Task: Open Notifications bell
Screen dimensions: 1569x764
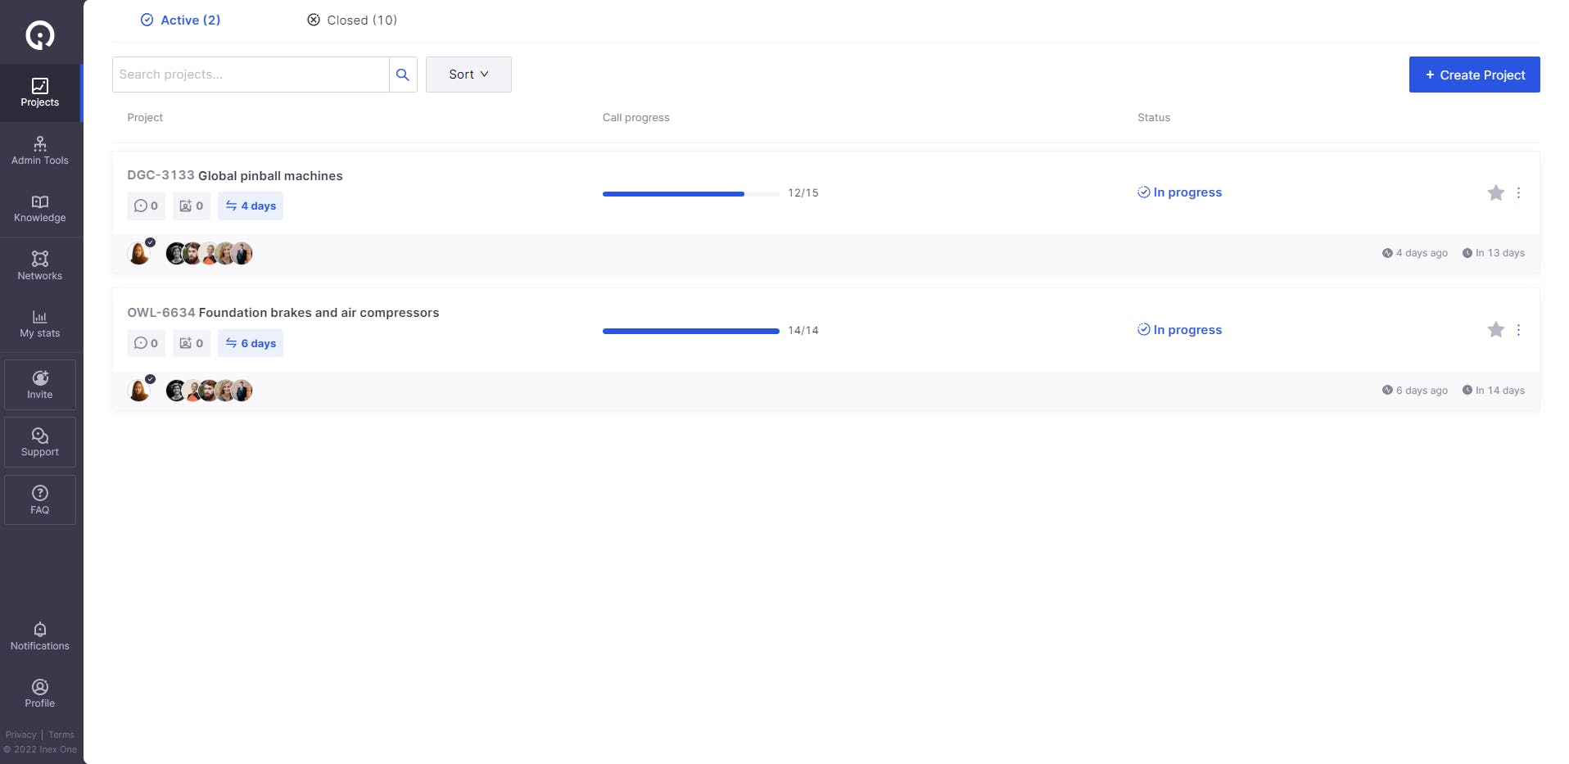Action: 40,636
